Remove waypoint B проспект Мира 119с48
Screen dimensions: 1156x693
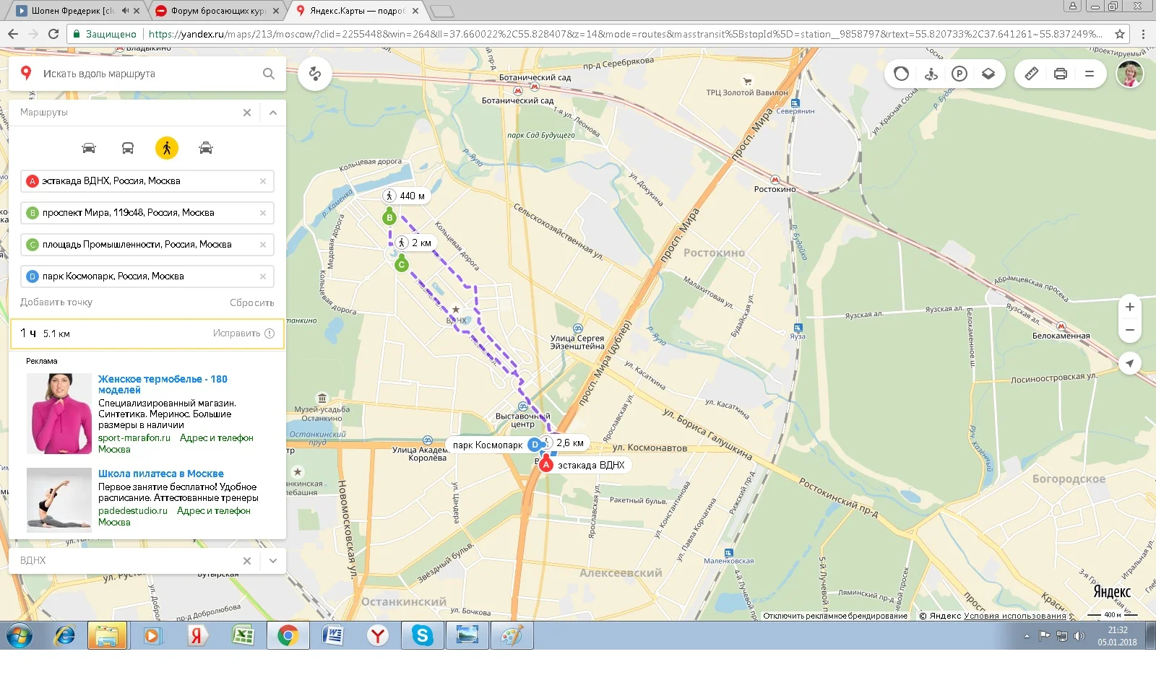coord(263,213)
